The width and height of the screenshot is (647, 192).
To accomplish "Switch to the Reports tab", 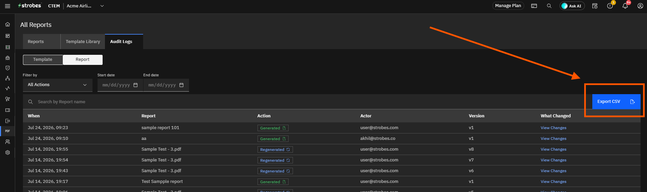I will 42,42.
